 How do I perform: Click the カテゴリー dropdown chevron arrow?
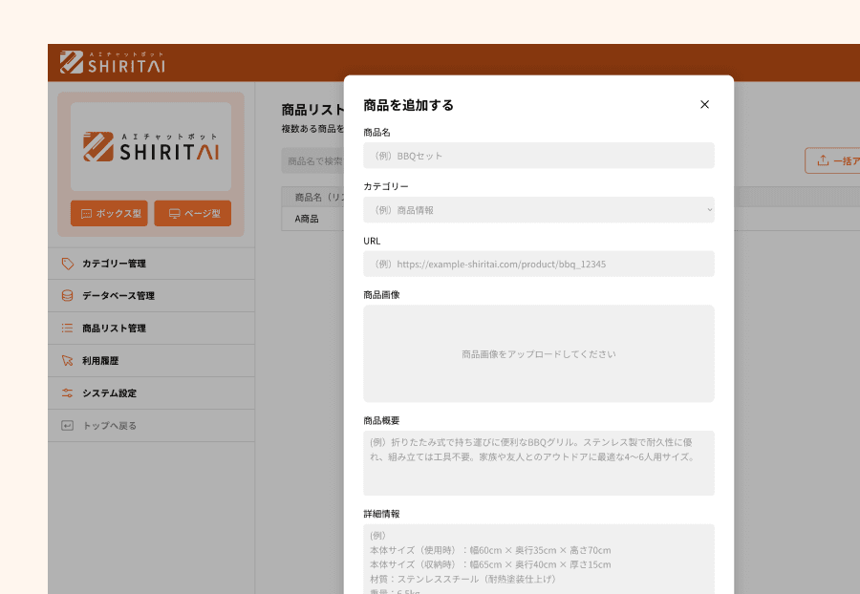coord(709,210)
